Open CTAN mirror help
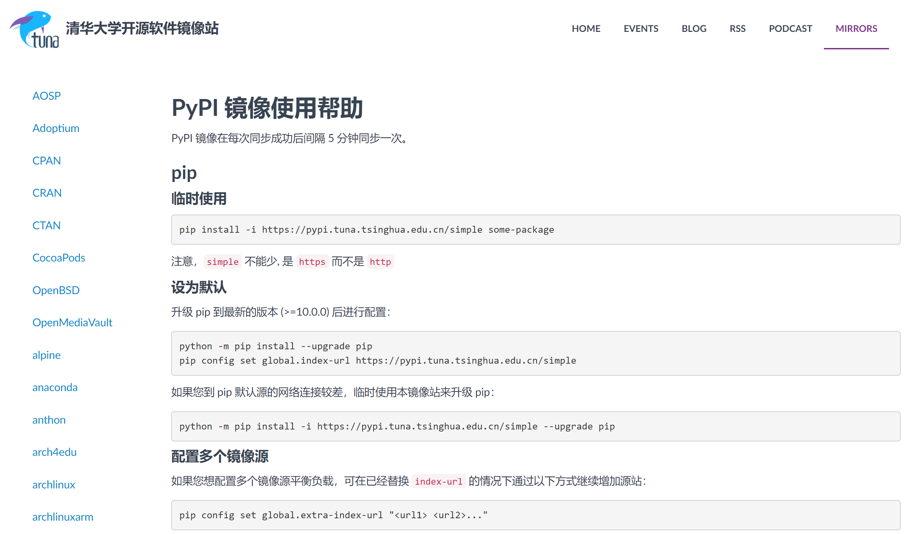Screen dimensions: 922x534 [x=46, y=225]
